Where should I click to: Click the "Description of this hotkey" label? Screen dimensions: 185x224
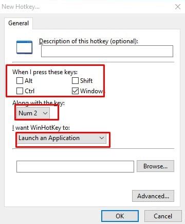[88, 41]
